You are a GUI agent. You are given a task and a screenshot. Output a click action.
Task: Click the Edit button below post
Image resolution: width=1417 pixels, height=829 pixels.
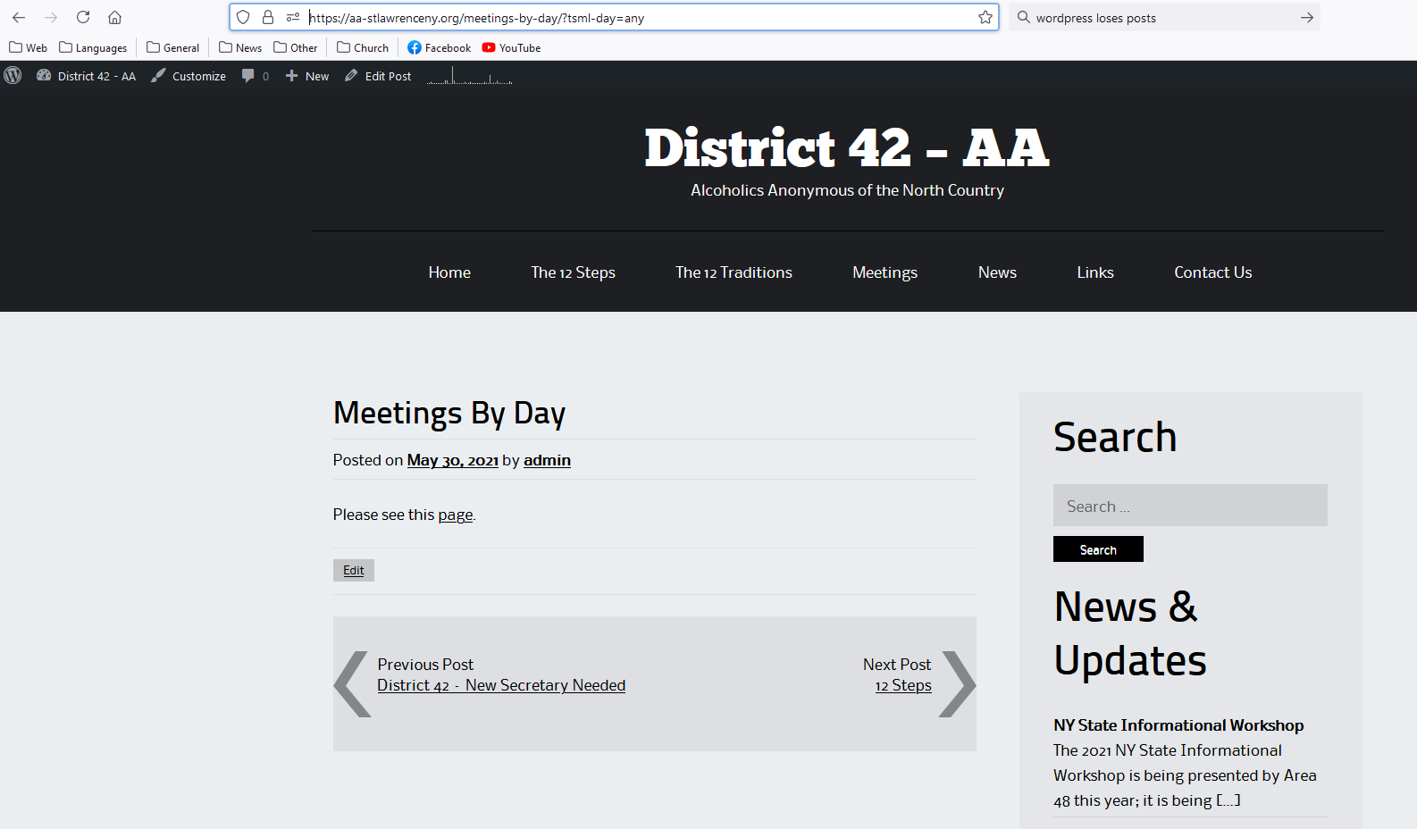[x=354, y=570]
